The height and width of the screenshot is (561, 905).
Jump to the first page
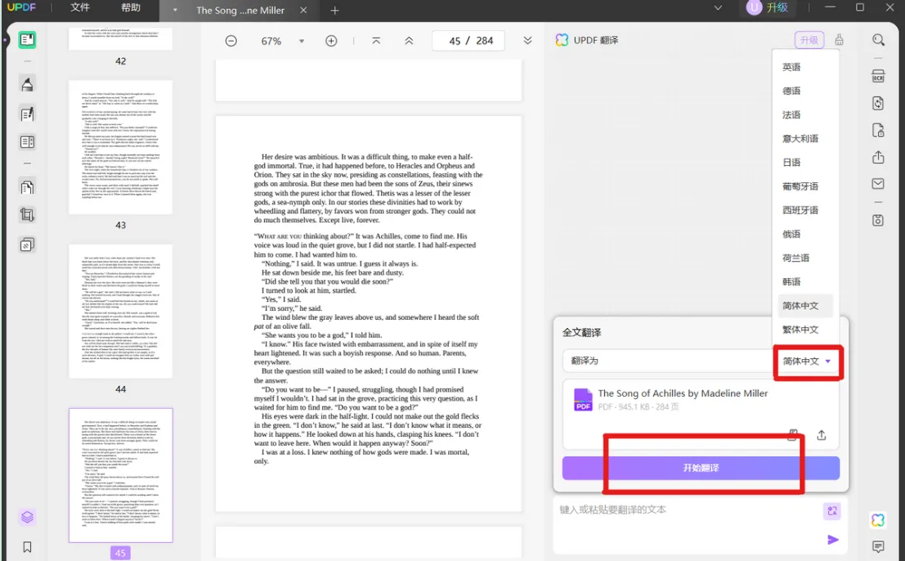(376, 41)
